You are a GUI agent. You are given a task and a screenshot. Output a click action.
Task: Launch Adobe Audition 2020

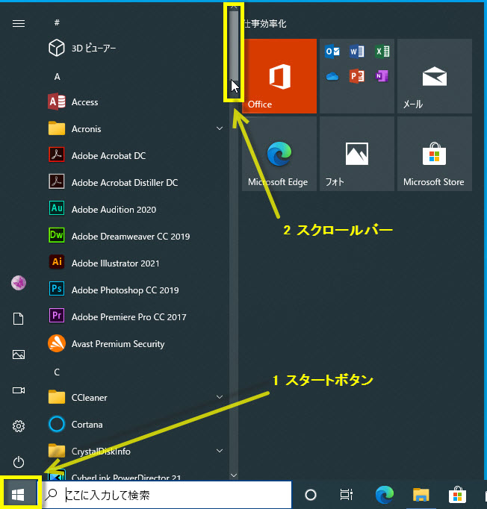pos(114,210)
